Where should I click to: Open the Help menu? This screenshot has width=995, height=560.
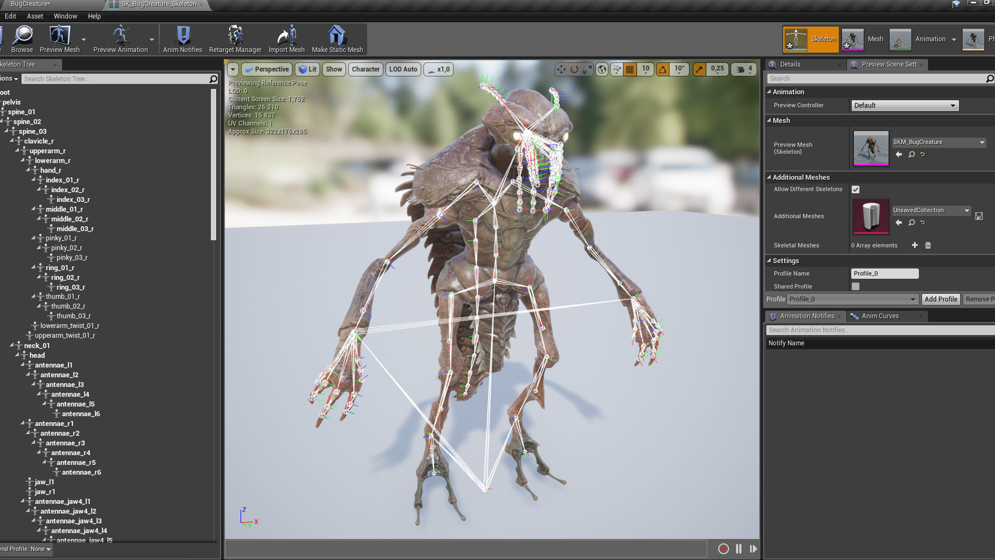(94, 16)
